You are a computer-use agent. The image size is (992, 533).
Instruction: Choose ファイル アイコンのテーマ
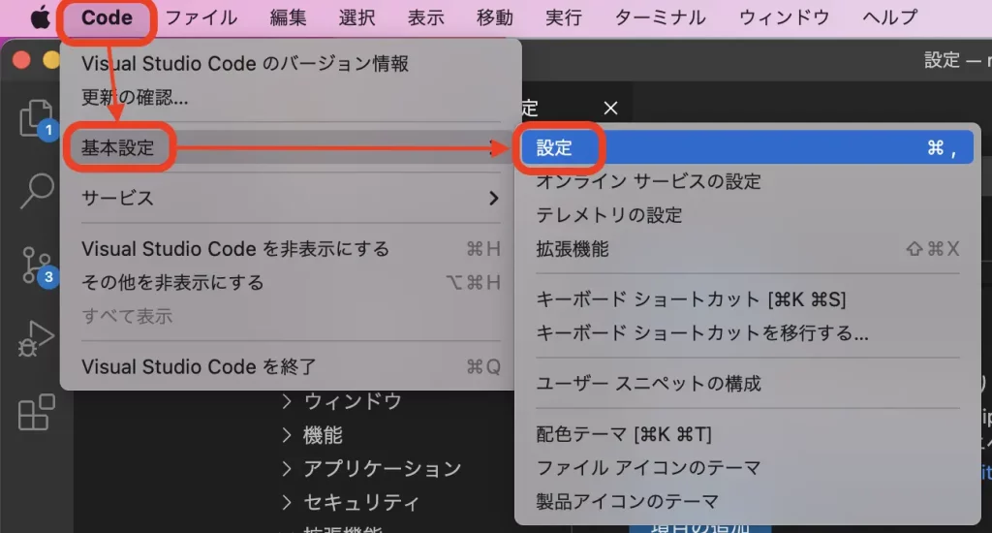(747, 468)
